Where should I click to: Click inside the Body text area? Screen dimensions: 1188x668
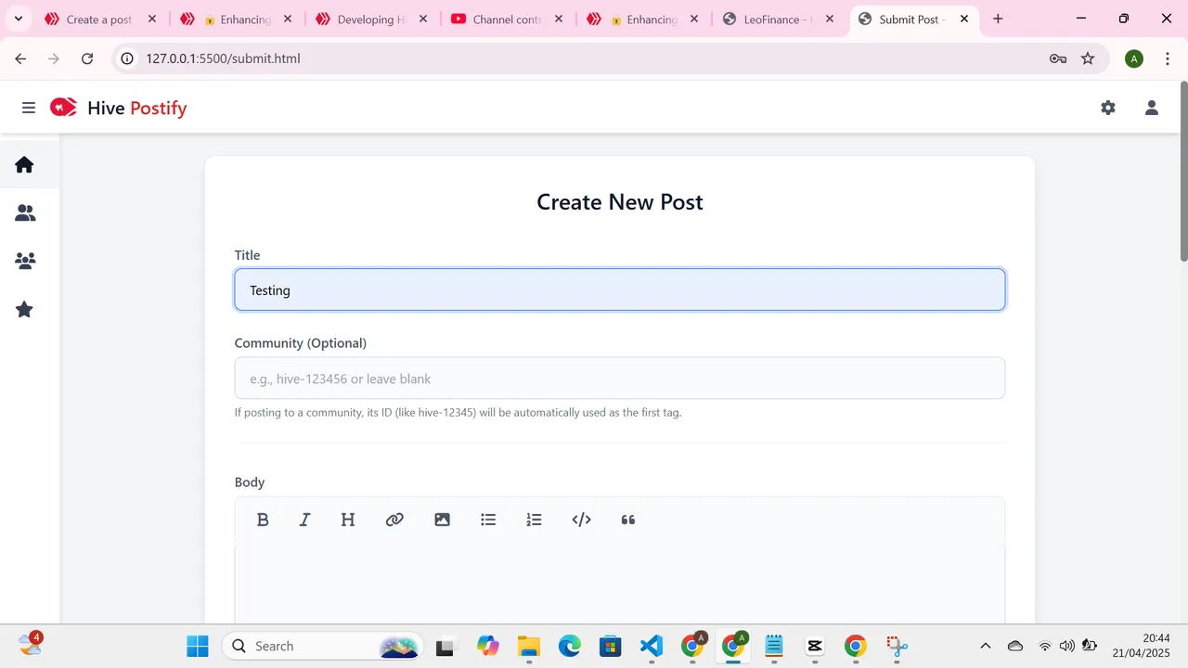click(620, 584)
